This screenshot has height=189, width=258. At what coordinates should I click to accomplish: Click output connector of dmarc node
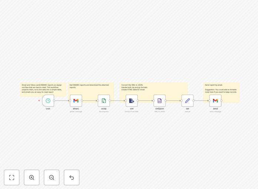coord(82,101)
